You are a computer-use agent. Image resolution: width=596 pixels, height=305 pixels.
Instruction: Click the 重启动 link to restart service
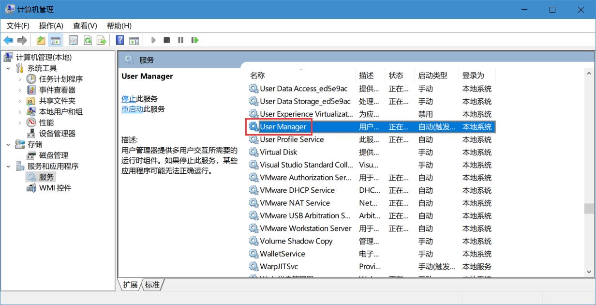click(132, 109)
